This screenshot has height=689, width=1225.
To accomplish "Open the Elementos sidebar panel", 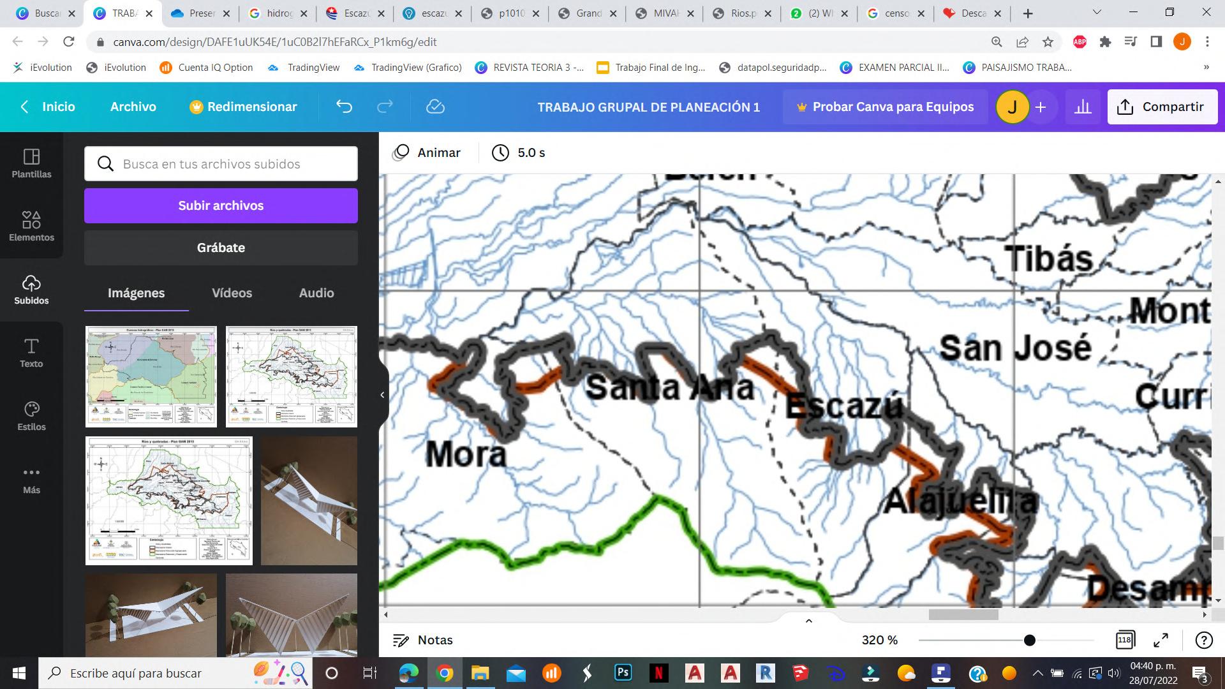I will pos(31,226).
